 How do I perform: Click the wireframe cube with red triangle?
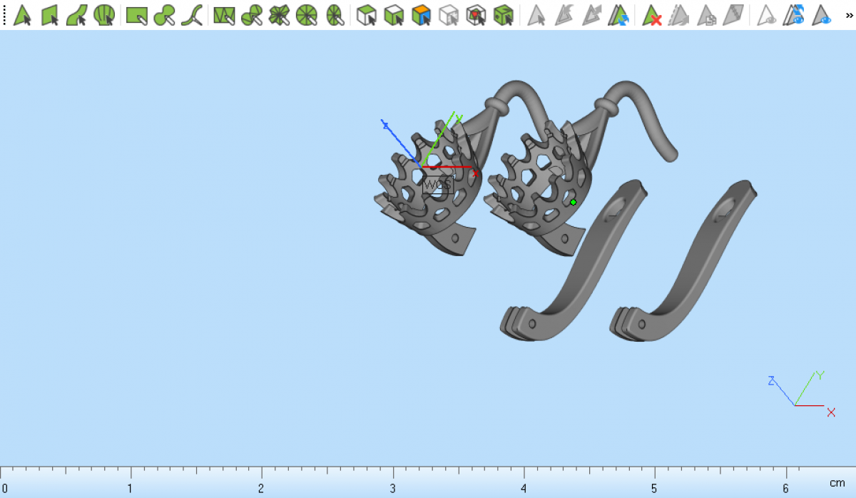pos(476,14)
